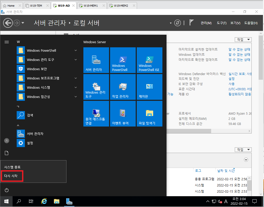Open the 보기(V) menu
Screen dimensions: 264x207
coord(235,23)
